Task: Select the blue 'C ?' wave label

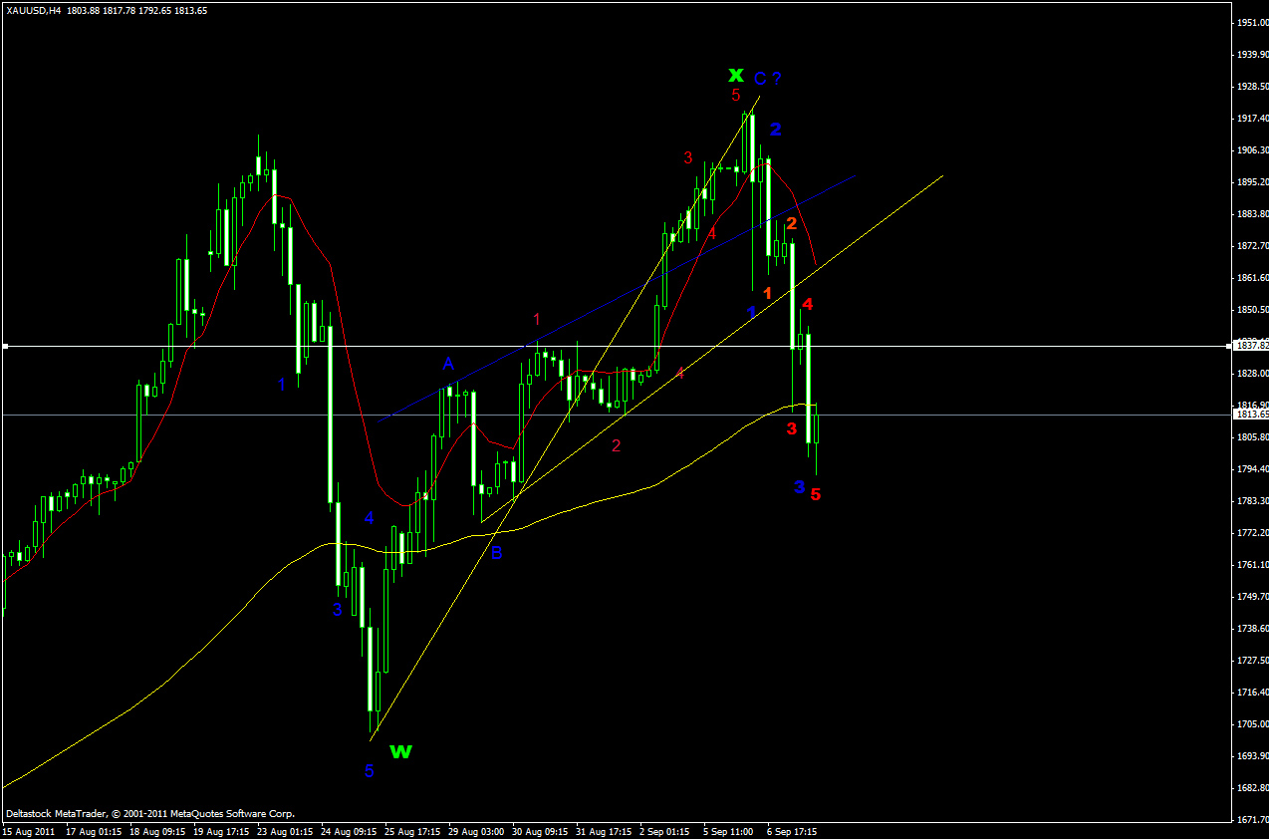Action: [767, 78]
